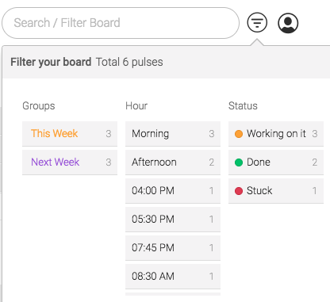Click the orange Working on it dot
The image size is (330, 302).
coord(239,134)
